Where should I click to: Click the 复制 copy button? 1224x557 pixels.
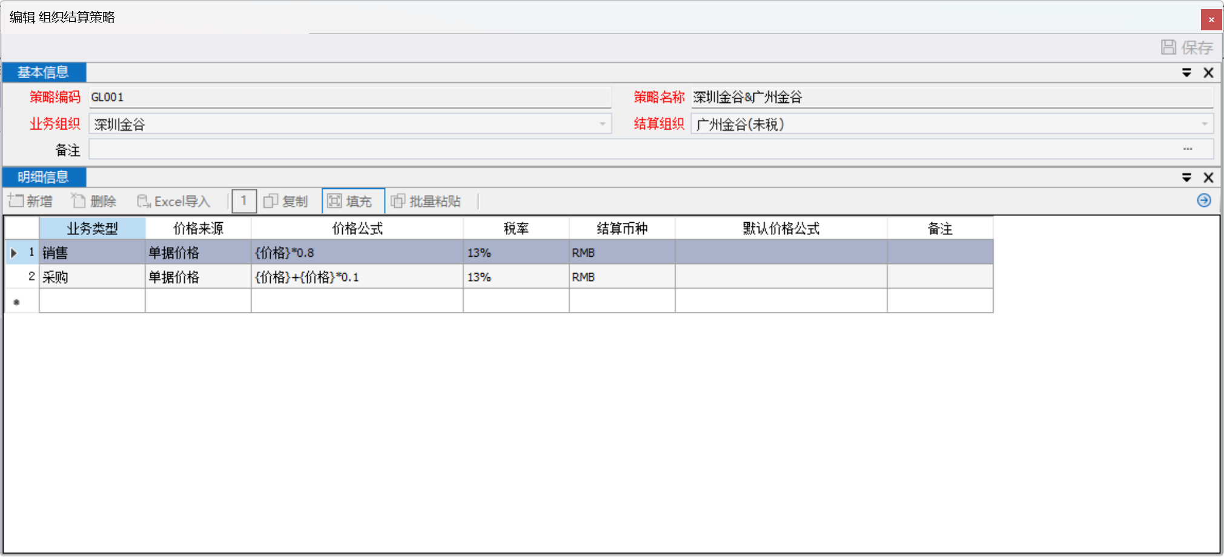point(286,201)
